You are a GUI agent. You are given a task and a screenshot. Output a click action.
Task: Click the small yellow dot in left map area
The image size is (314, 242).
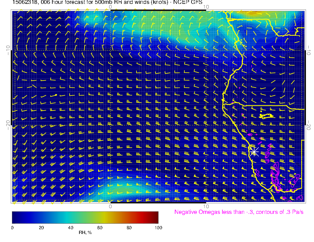(56, 95)
